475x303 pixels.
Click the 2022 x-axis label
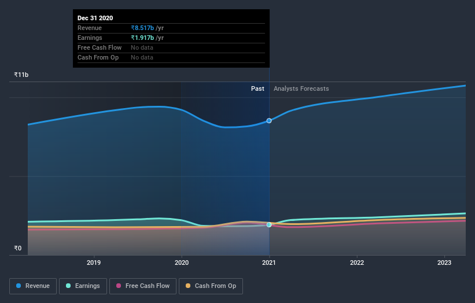coord(357,263)
